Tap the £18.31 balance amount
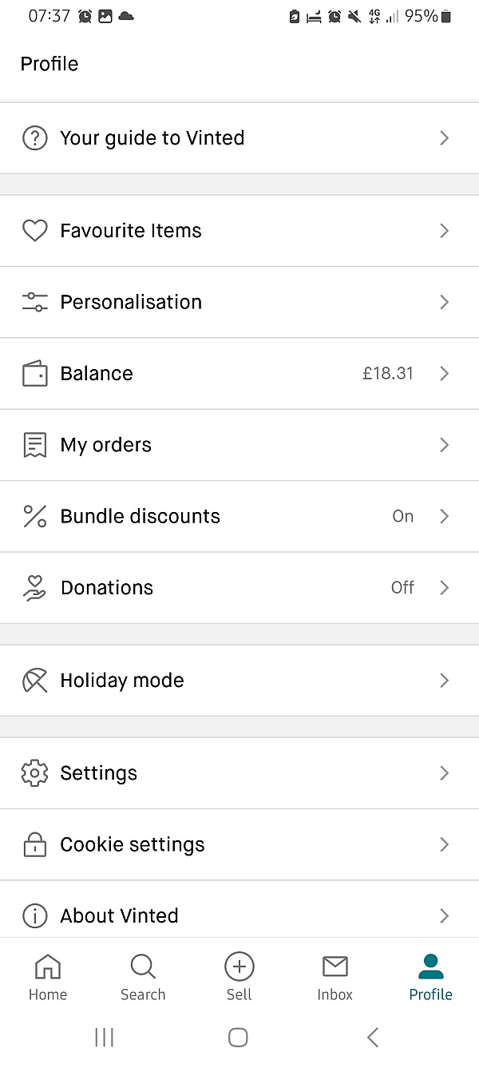 tap(388, 374)
